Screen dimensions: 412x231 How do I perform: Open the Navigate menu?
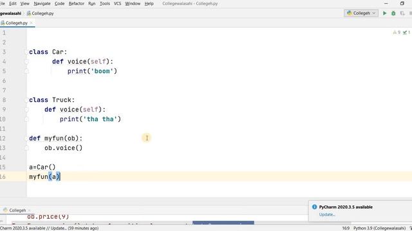click(42, 4)
